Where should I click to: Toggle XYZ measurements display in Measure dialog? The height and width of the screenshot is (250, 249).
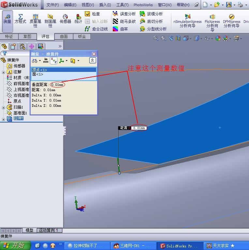click(x=53, y=60)
